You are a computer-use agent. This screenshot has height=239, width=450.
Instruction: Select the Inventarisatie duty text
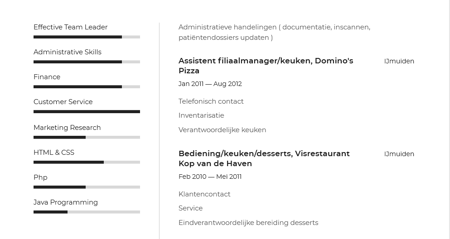click(x=201, y=115)
